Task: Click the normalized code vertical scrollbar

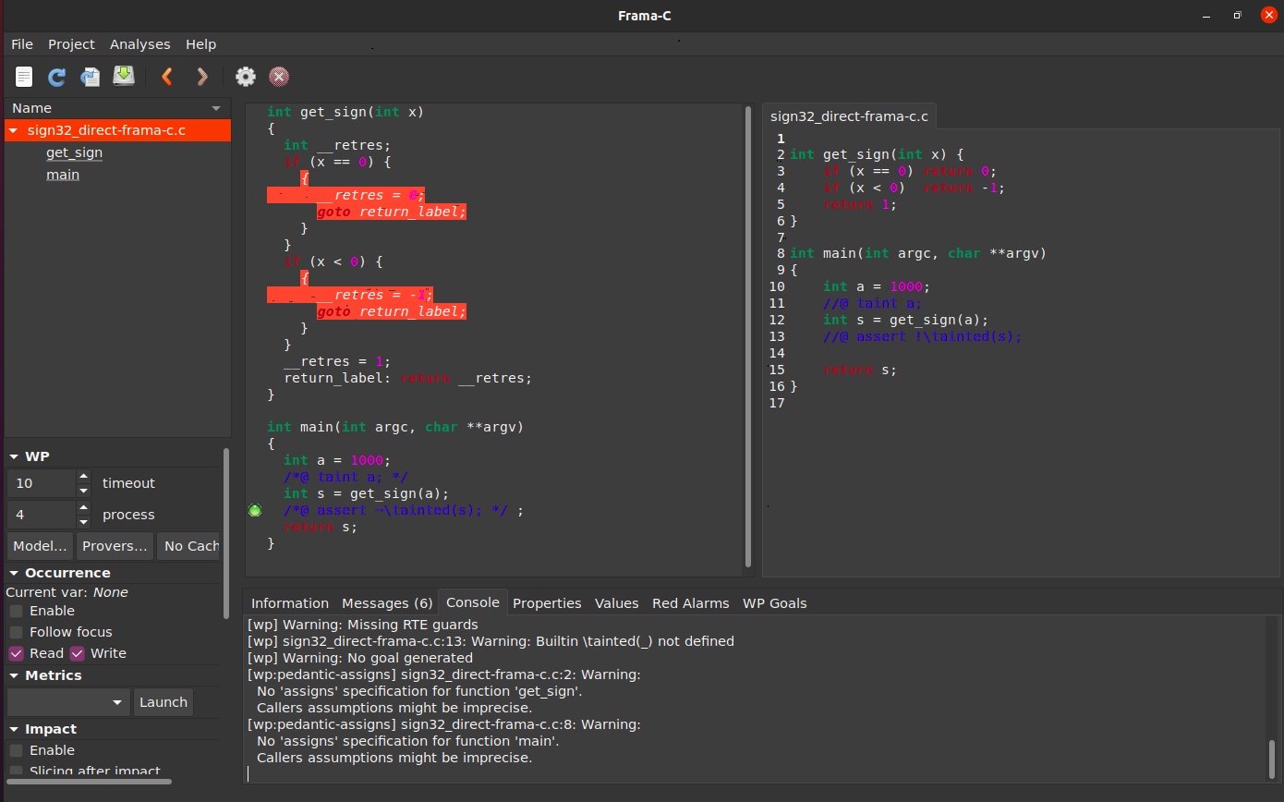Action: tap(748, 335)
